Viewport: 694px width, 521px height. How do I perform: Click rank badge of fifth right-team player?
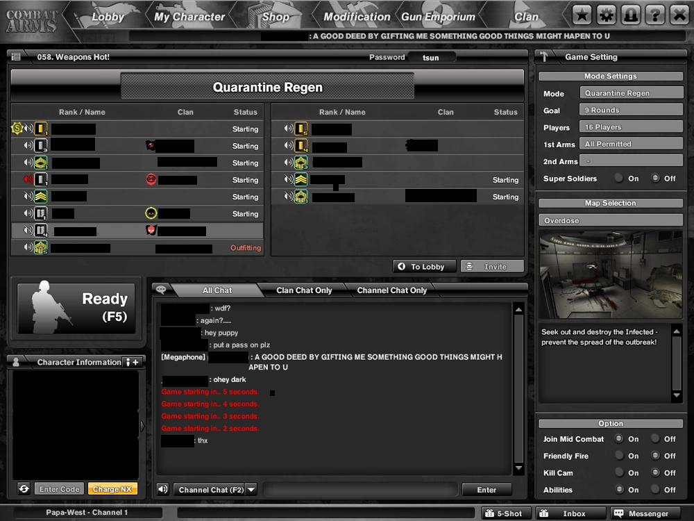301,197
